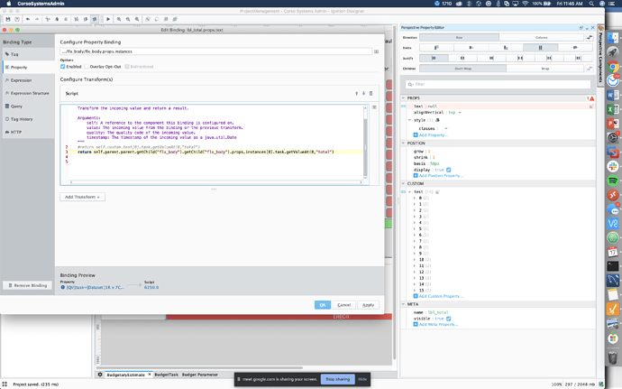The image size is (622, 389).
Task: Select Tag binding type
Action: [29, 54]
